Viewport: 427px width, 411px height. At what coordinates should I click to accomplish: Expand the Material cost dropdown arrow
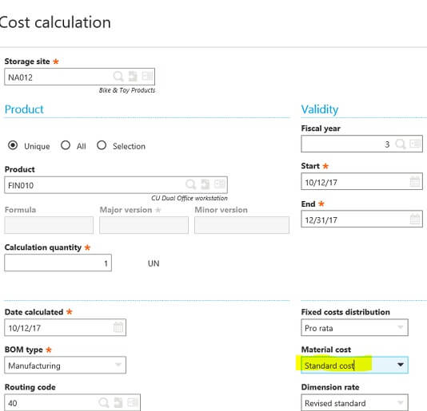click(x=401, y=365)
